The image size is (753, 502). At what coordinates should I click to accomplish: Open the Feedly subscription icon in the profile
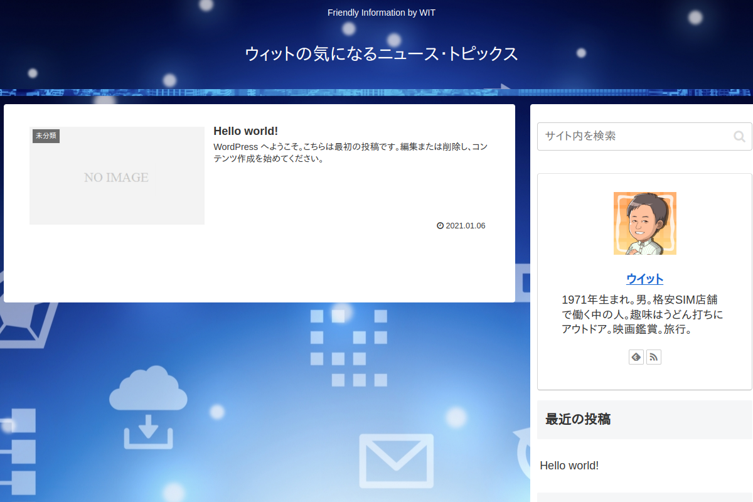pyautogui.click(x=636, y=356)
